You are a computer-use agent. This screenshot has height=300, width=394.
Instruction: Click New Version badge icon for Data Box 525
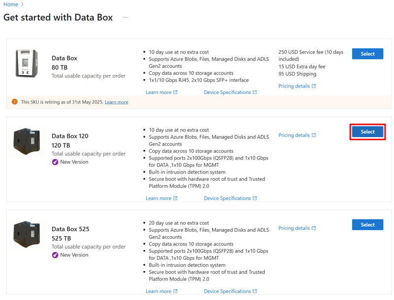[x=55, y=255]
